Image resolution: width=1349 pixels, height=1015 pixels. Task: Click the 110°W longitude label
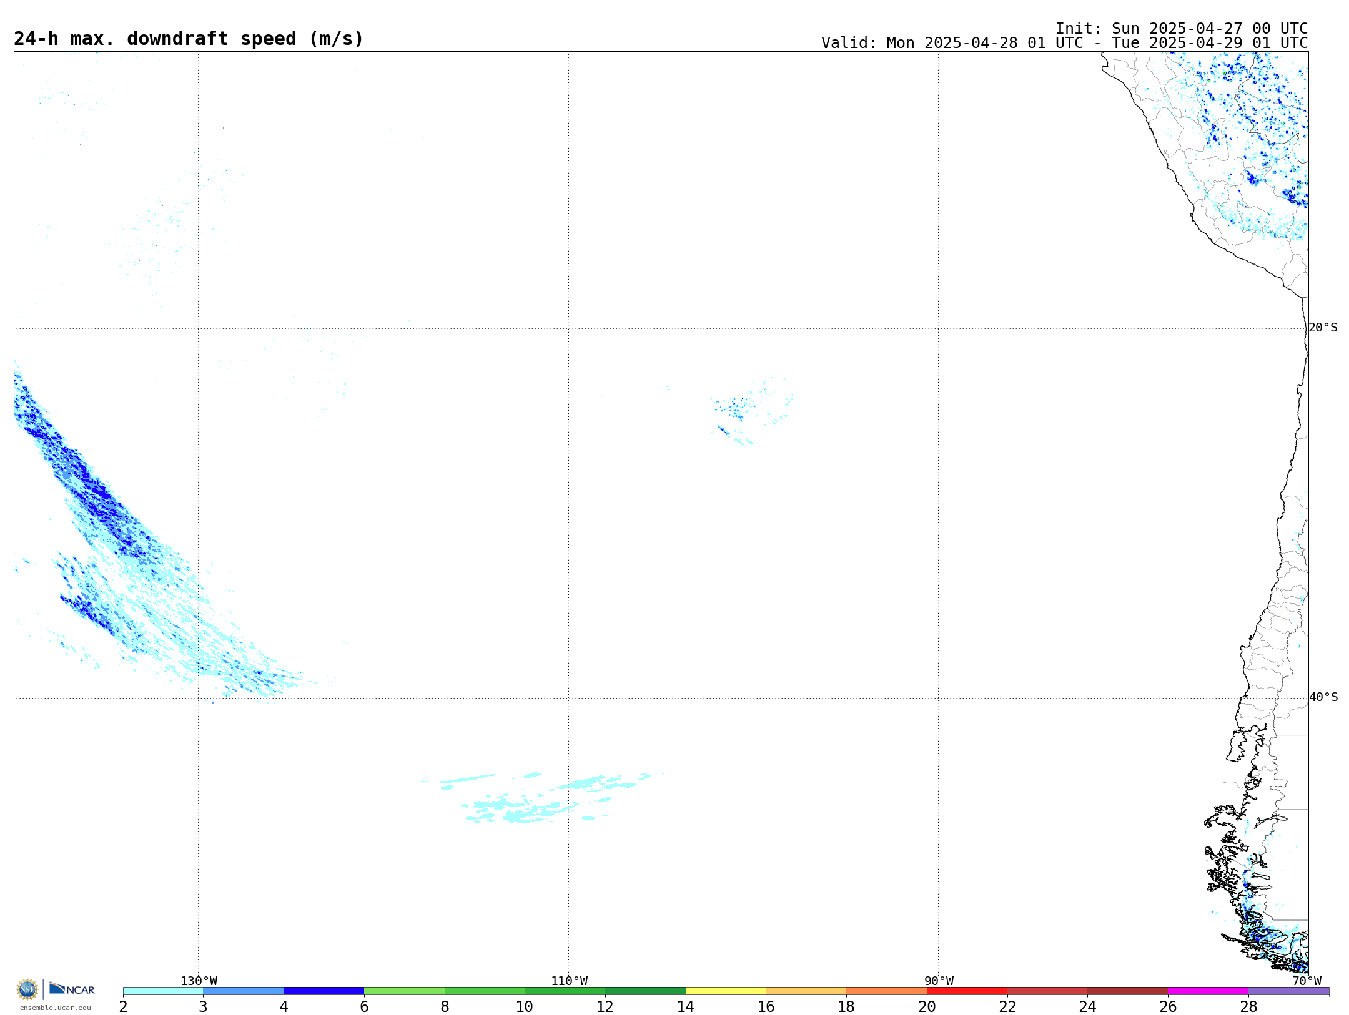click(x=569, y=981)
